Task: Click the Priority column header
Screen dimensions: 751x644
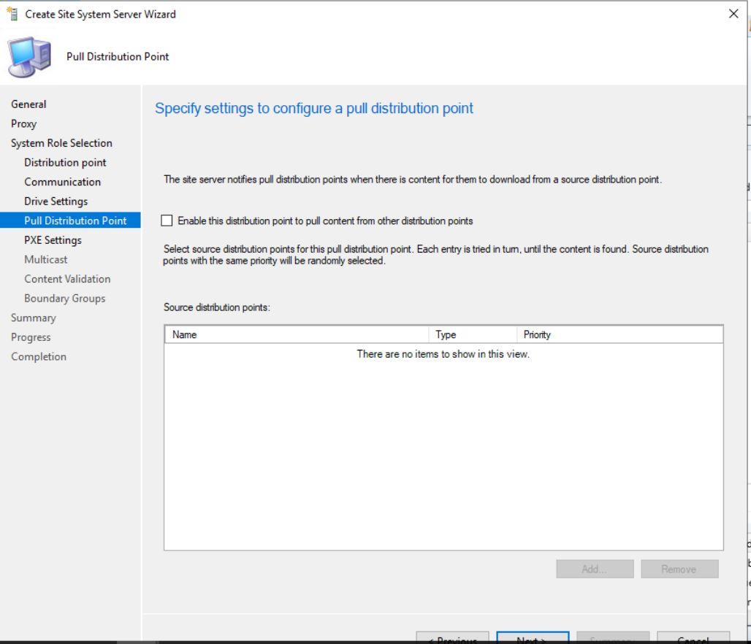Action: tap(620, 334)
